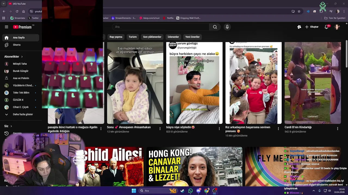Open the browser apps grid icon
The height and width of the screenshot is (195, 348).
(4, 18)
